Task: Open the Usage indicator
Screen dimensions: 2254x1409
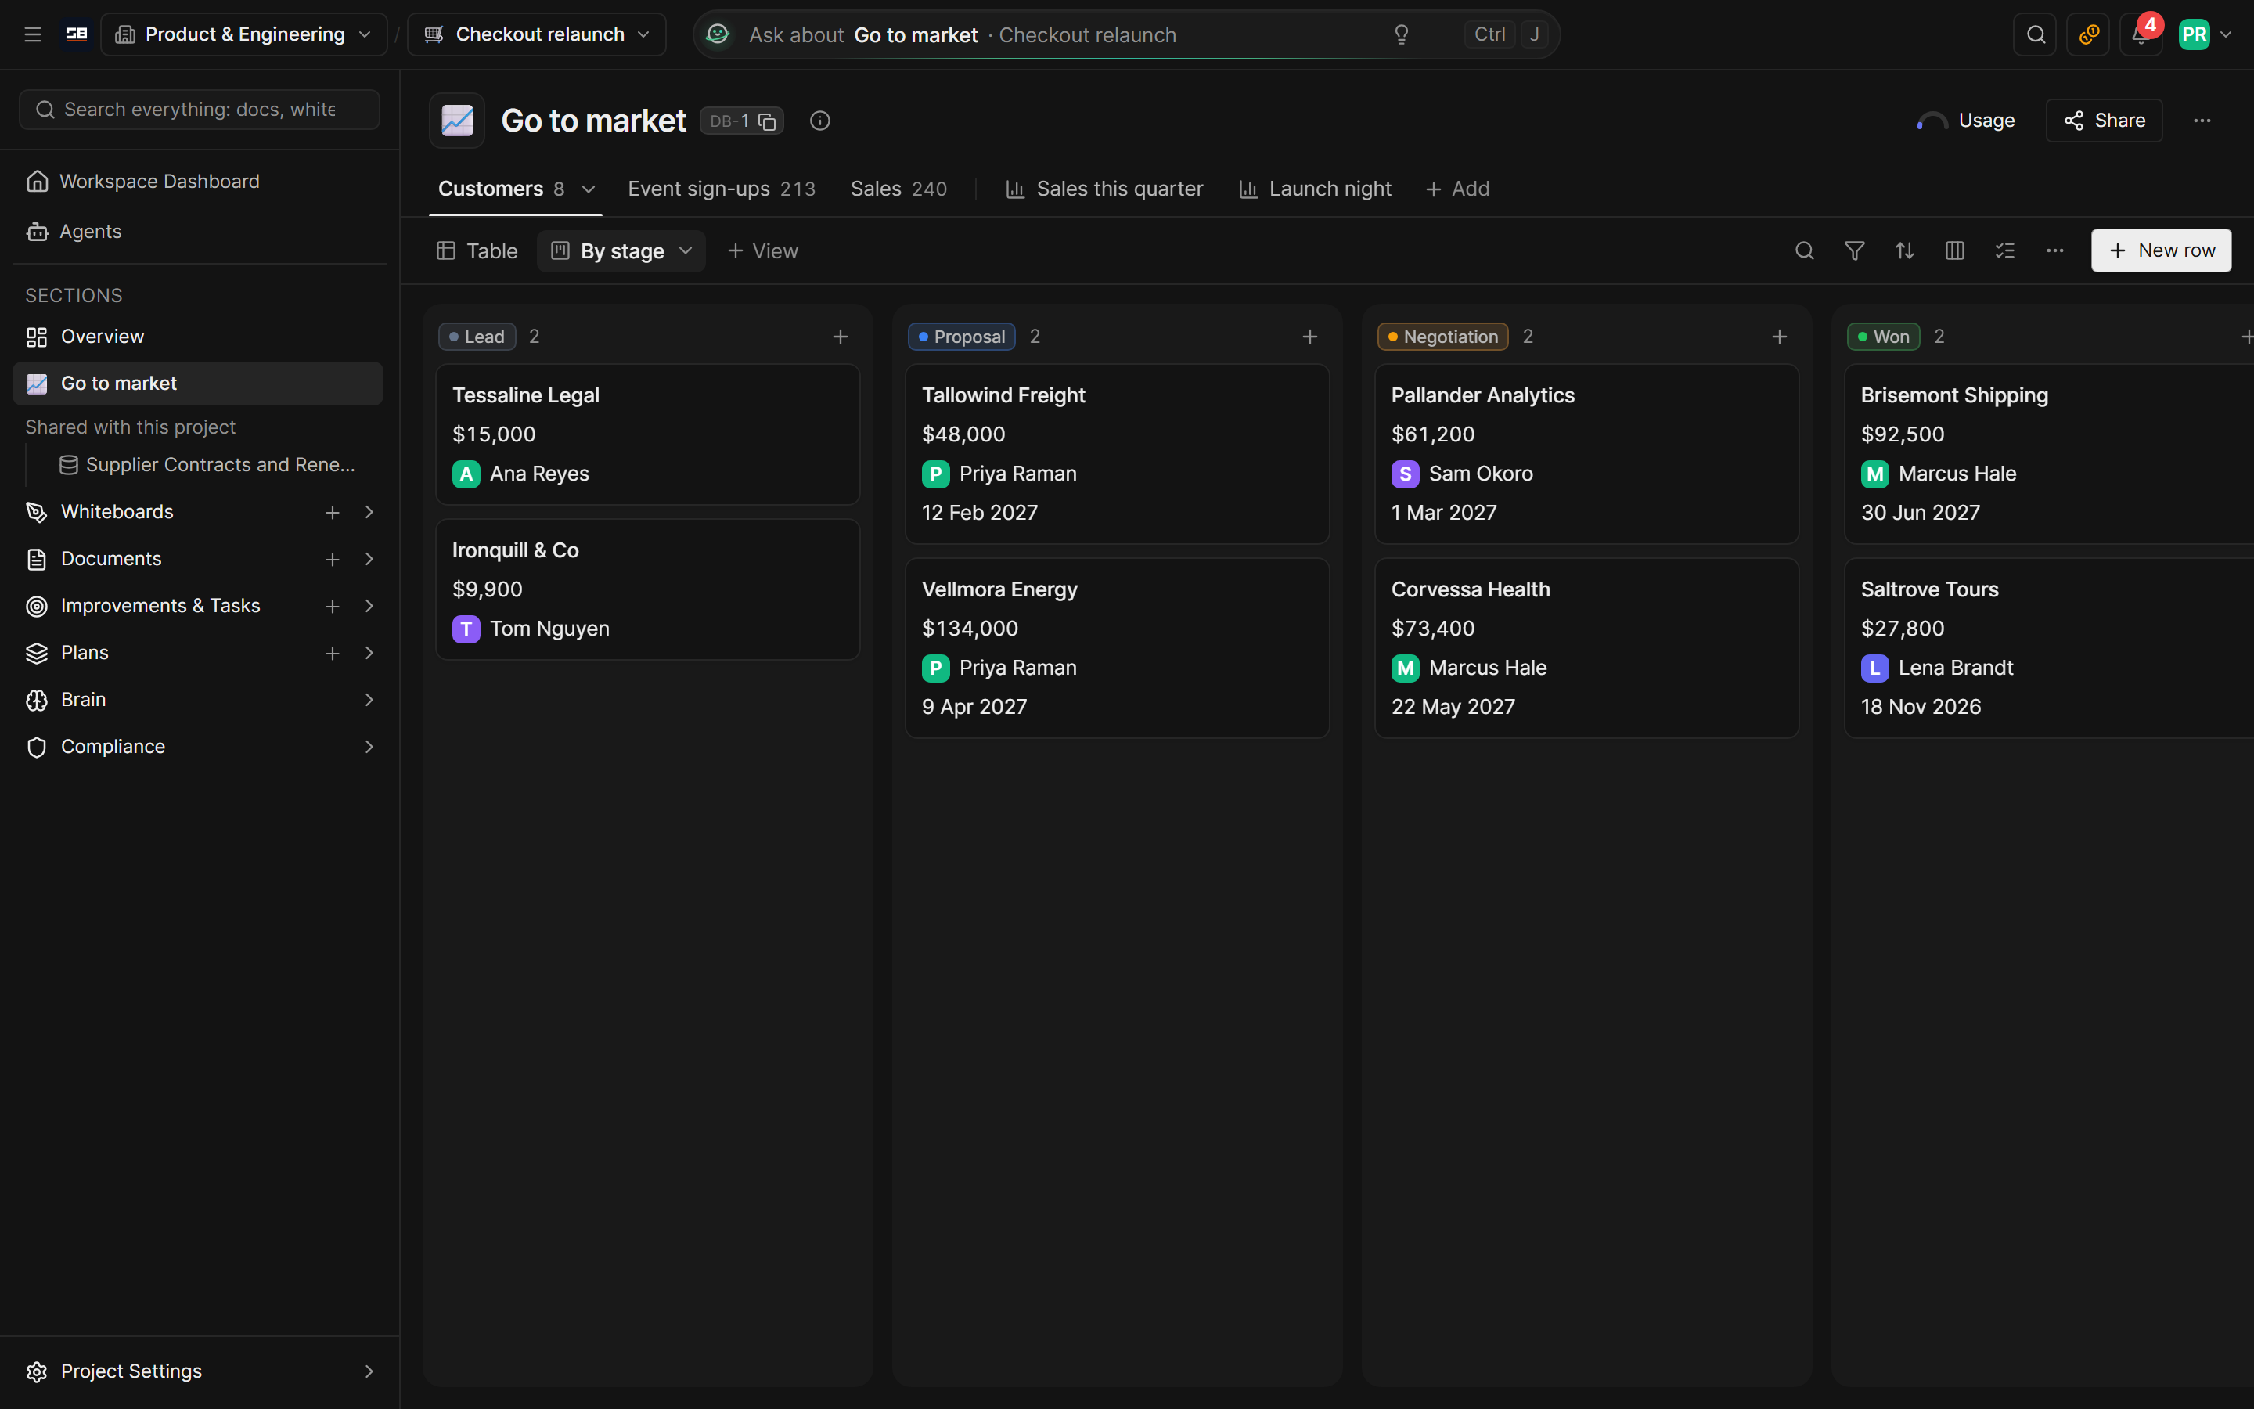Action: (x=1966, y=121)
